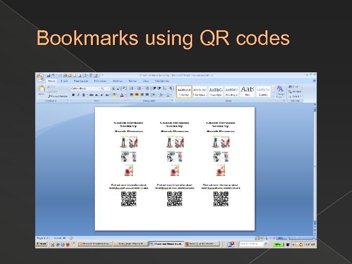The width and height of the screenshot is (352, 264).
Task: Click the Shrink Font icon
Action: 118,88
